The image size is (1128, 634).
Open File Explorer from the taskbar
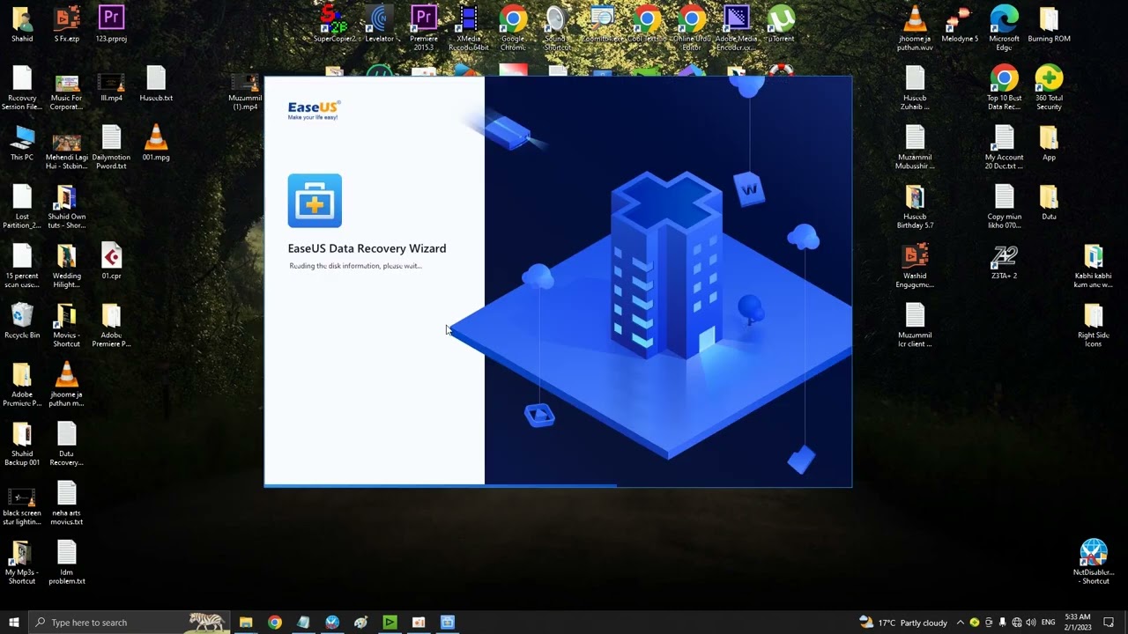(246, 623)
